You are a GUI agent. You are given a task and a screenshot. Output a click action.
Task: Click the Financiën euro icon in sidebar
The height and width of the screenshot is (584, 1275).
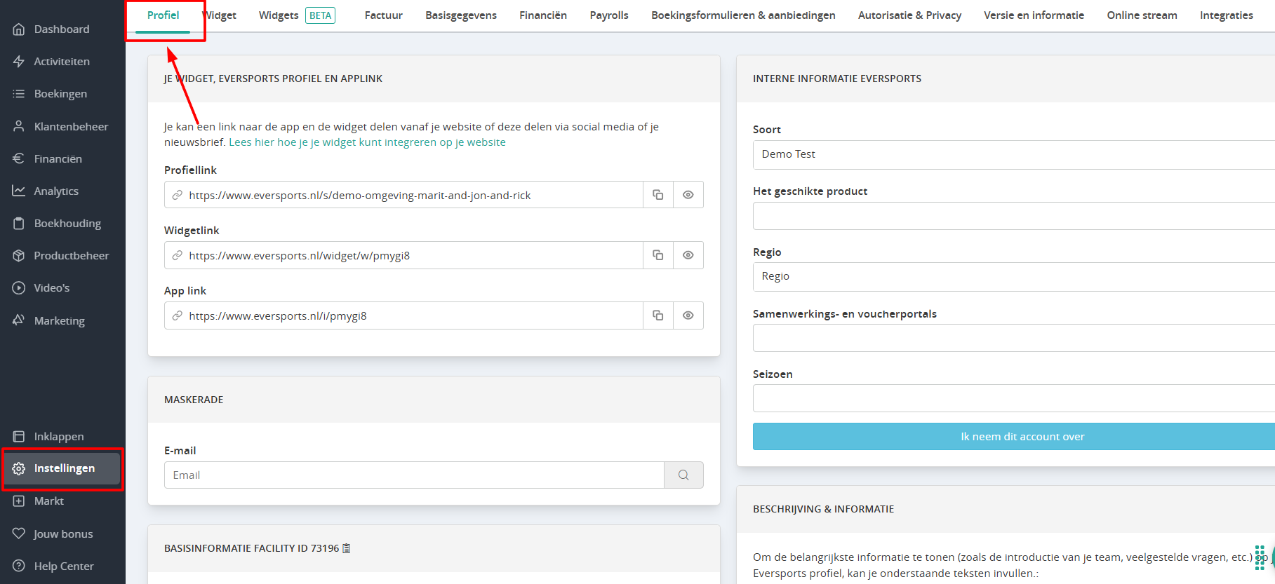[19, 158]
